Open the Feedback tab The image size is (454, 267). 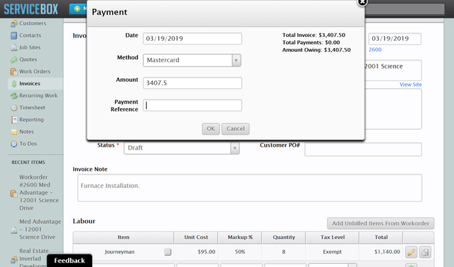pos(69,261)
